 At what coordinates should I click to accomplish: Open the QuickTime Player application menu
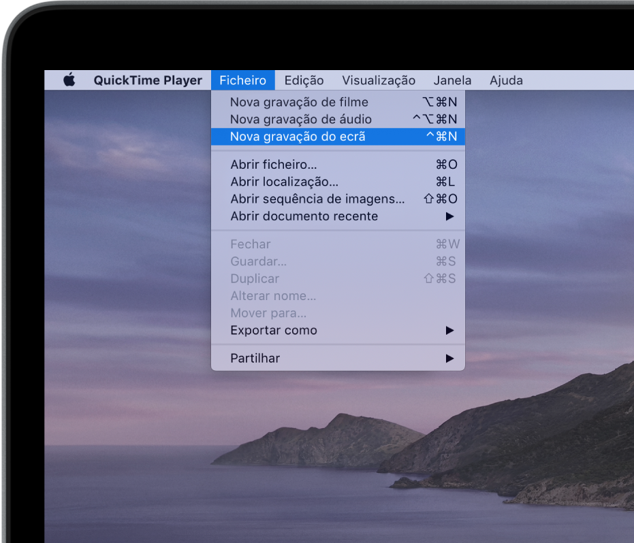[x=148, y=80]
